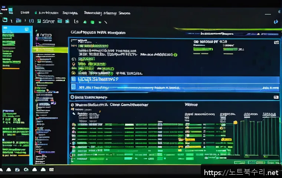Click the pink icon in the green table rows

[x=73, y=132]
